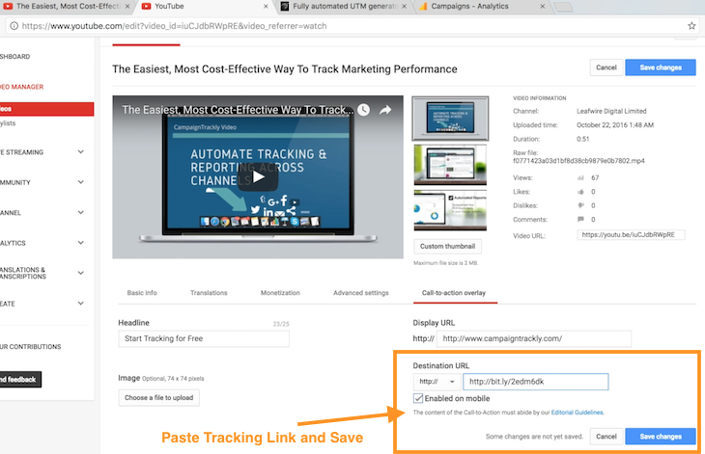Image resolution: width=705 pixels, height=454 pixels.
Task: Click the share arrow icon on video
Action: (385, 110)
